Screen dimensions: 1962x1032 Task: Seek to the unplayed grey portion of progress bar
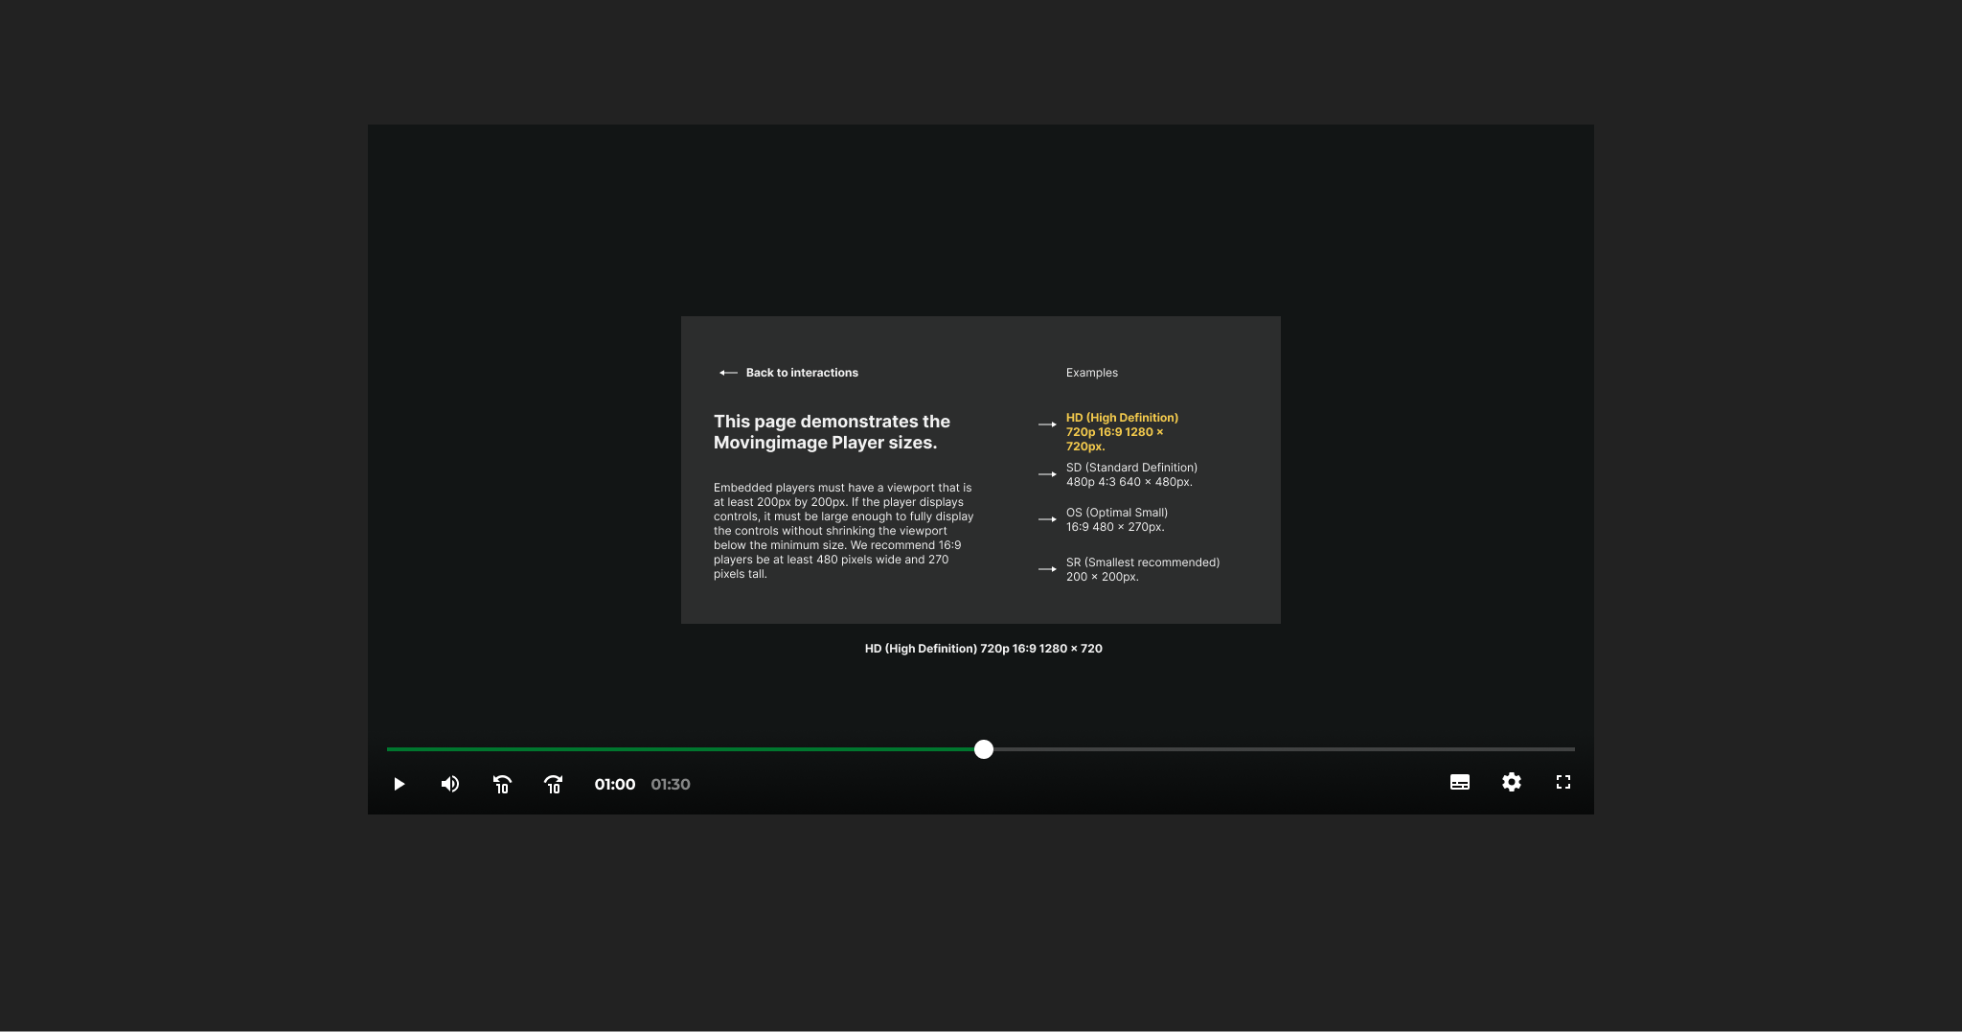click(1284, 749)
